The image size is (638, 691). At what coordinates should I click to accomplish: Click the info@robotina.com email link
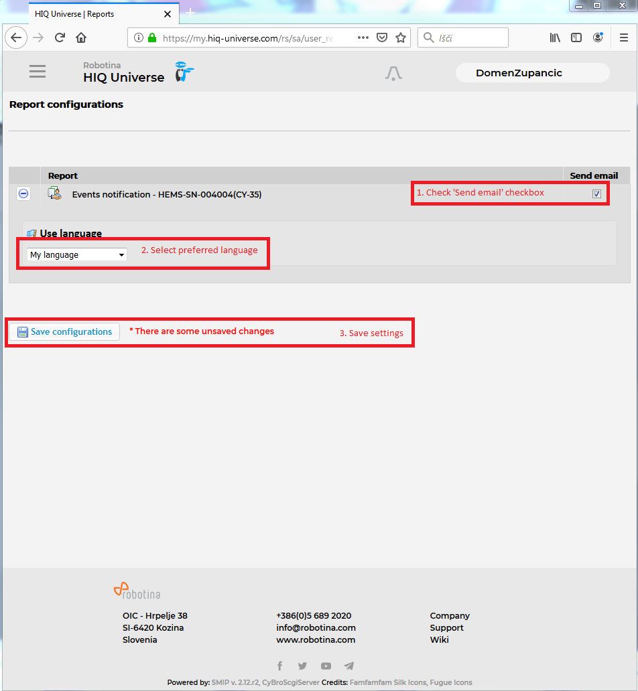tap(316, 627)
